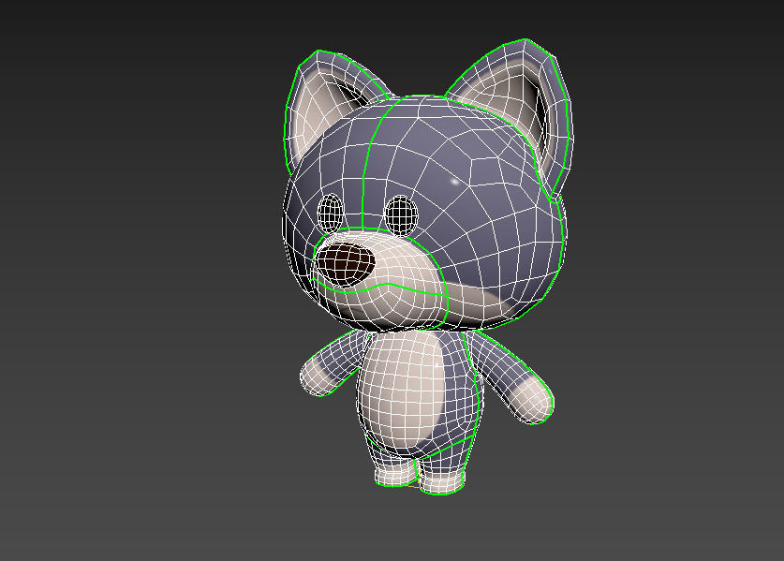784x561 pixels.
Task: Click the character's left wireframe eye near the nose
Action: click(x=331, y=213)
